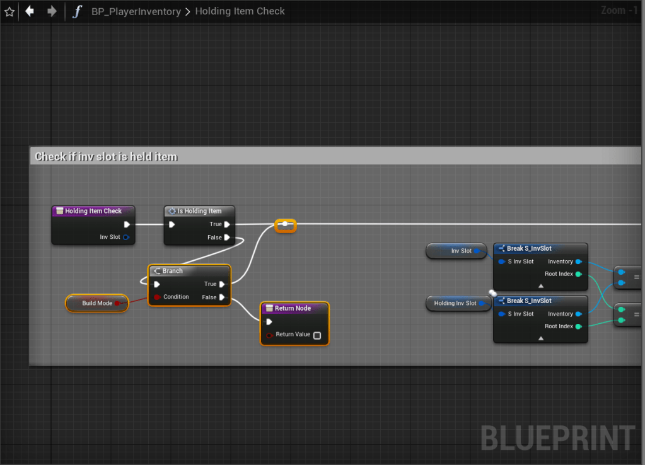Toggle the Return Value checkbox
Screen dimensions: 645x465
pos(317,335)
